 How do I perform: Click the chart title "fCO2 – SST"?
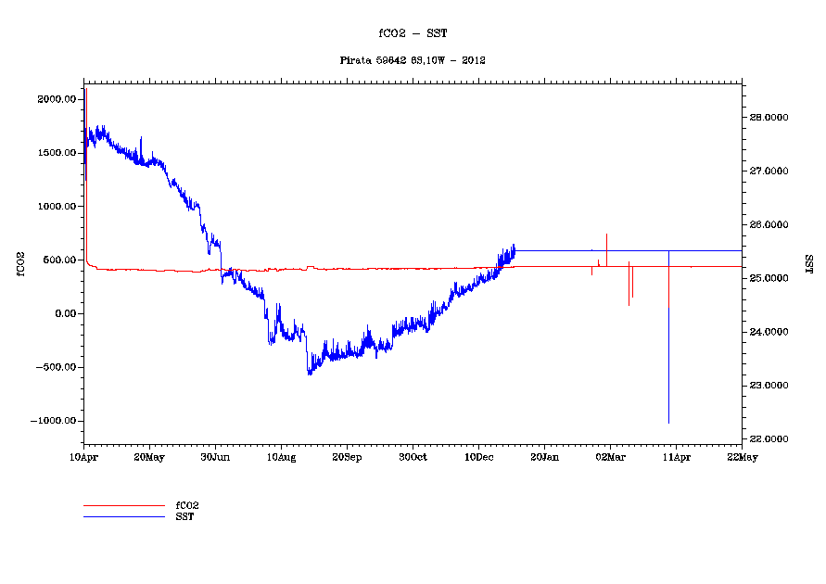413,33
